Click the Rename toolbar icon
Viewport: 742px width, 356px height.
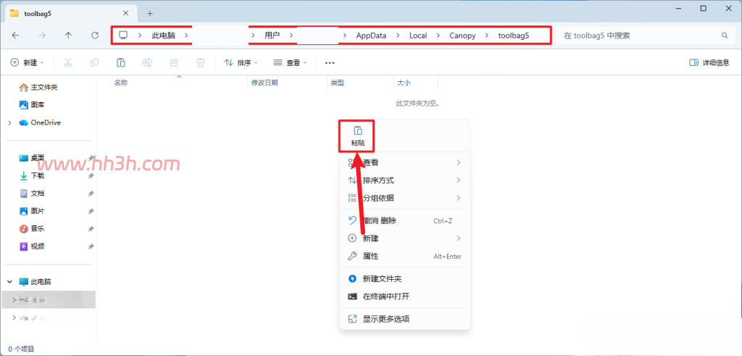148,62
